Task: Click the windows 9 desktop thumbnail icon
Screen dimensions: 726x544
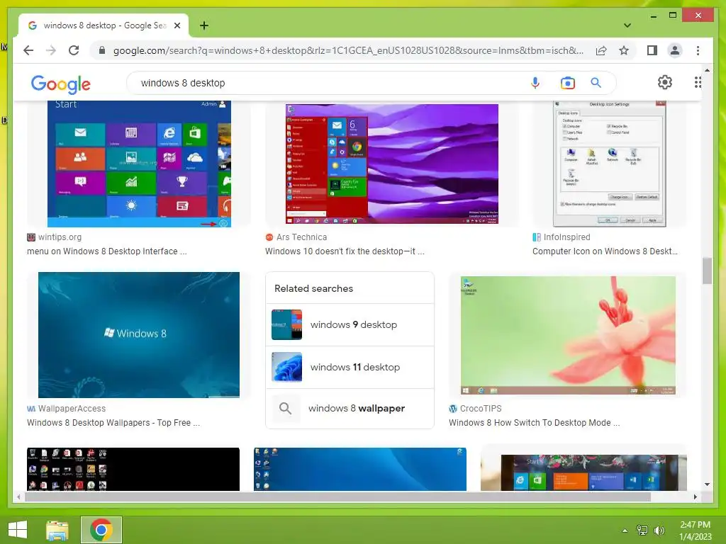Action: pos(286,324)
